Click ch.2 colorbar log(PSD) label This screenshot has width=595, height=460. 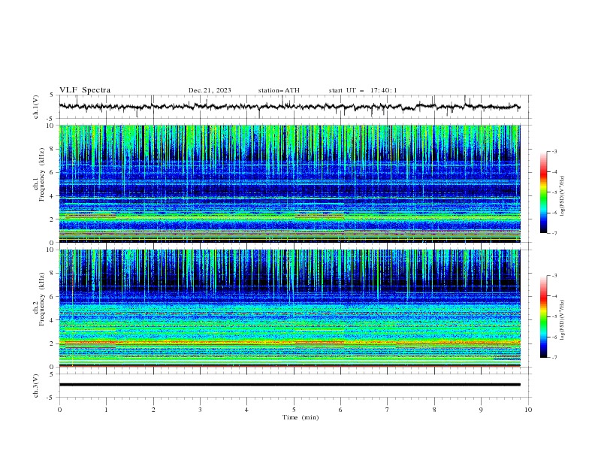point(562,319)
